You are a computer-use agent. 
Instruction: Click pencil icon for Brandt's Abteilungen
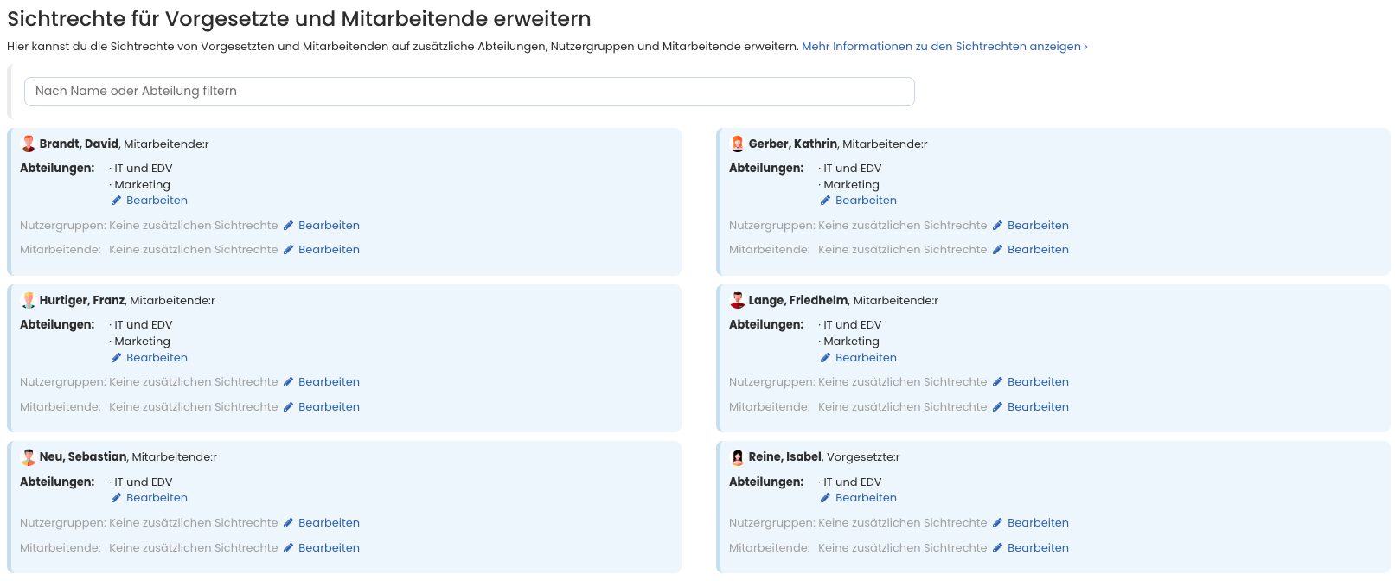pyautogui.click(x=117, y=201)
